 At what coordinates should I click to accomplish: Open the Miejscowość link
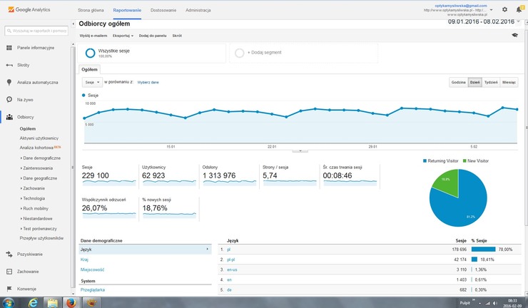pos(92,269)
